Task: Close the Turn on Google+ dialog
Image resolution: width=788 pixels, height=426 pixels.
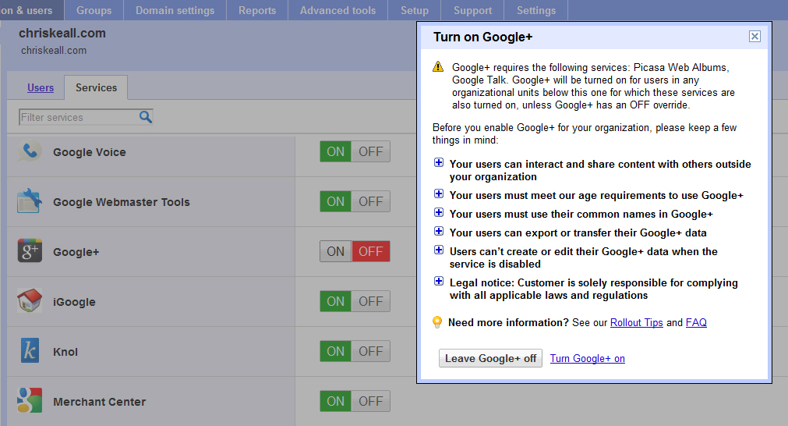Action: click(754, 37)
